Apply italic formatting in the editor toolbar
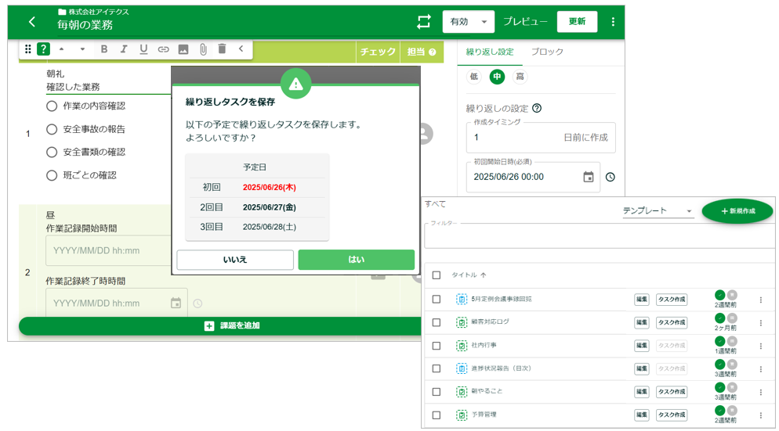This screenshot has height=431, width=779. click(x=124, y=49)
